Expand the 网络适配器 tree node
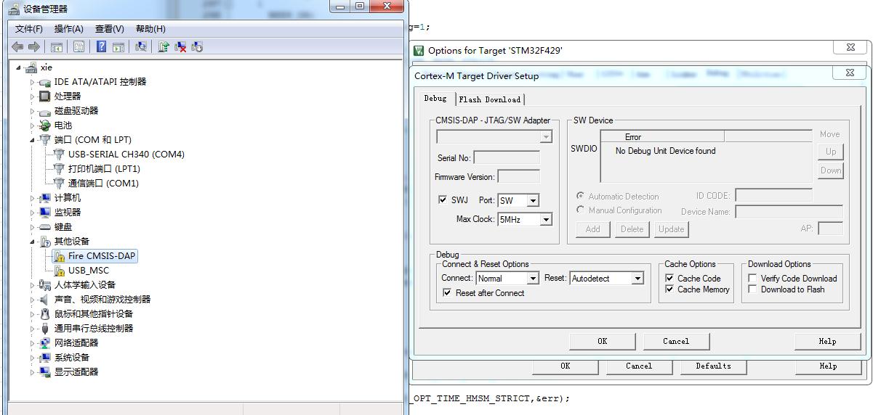The image size is (873, 415). 32,343
